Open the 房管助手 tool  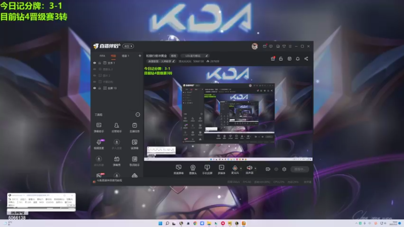[x=117, y=128]
